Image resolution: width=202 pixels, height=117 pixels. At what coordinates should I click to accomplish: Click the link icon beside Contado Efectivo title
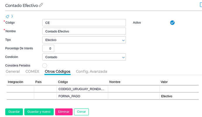coord(41,5)
